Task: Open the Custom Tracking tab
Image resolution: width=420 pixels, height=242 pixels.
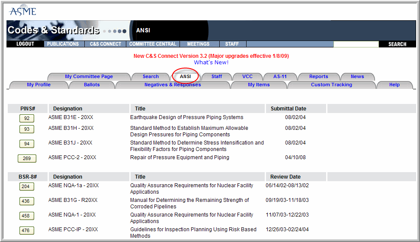Action: point(331,85)
